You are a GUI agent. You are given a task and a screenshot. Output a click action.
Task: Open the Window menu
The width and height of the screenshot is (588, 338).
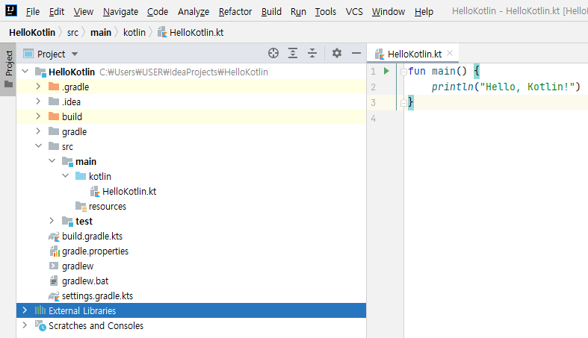389,12
